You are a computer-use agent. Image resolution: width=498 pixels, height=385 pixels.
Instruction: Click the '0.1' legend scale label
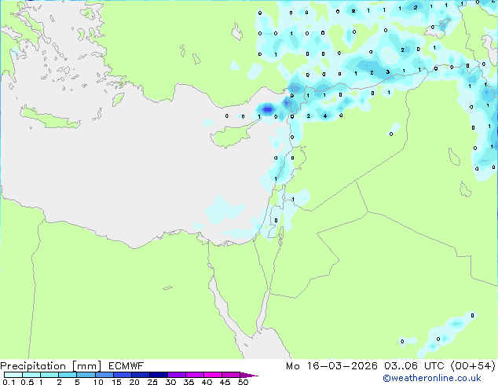click(9, 382)
